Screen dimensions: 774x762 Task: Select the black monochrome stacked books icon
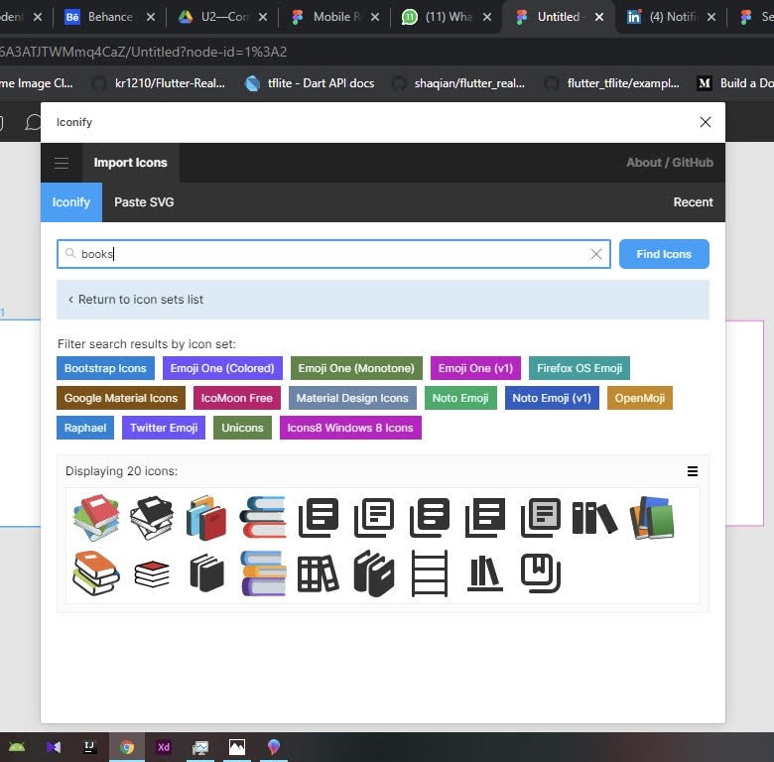point(152,517)
